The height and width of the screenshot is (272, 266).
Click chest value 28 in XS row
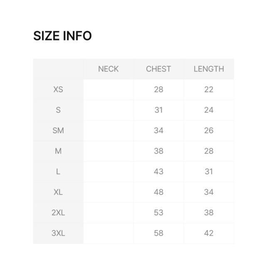[158, 90]
